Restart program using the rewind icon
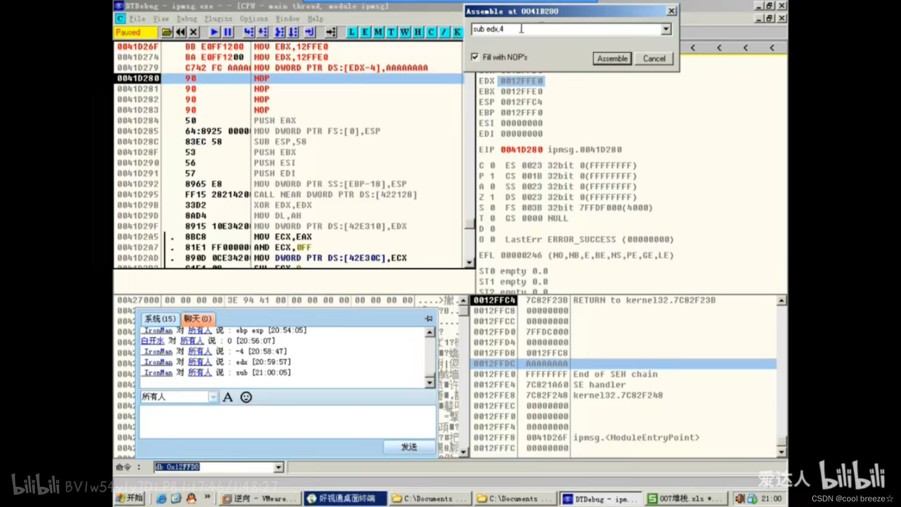Viewport: 901px width, 507px height. pos(180,32)
